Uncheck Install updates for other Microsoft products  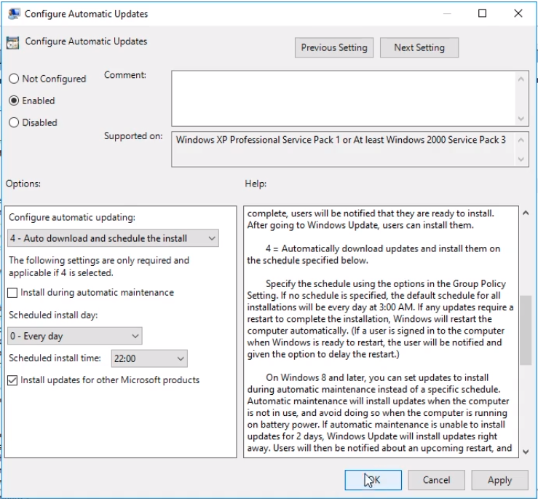click(12, 380)
